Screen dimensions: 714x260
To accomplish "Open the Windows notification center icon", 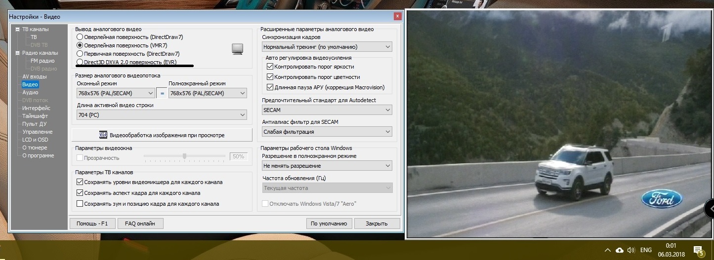I will coord(698,250).
